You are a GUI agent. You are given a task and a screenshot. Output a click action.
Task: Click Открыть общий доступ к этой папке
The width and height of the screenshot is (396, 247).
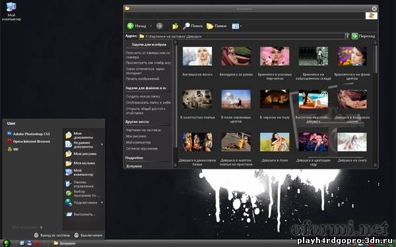coord(145,111)
